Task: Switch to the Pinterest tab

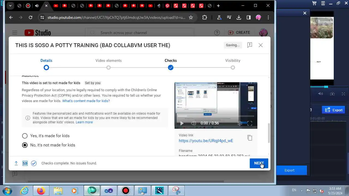Action: (167, 6)
